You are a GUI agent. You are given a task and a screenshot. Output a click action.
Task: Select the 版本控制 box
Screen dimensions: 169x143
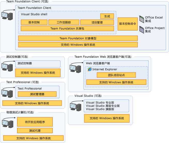(x=34, y=22)
